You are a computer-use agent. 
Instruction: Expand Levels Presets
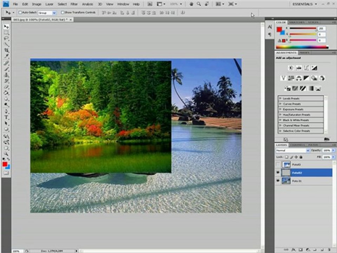[x=280, y=98]
